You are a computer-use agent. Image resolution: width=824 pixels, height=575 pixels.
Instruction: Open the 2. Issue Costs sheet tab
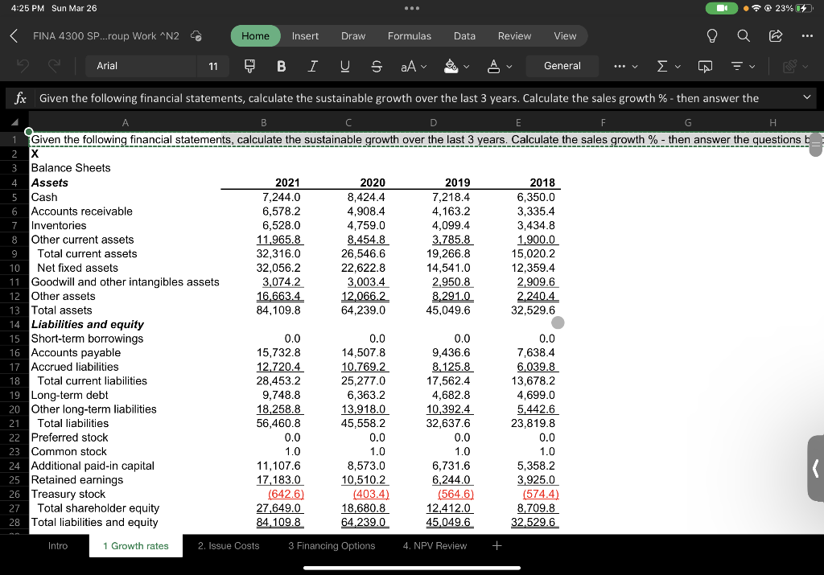coord(229,546)
